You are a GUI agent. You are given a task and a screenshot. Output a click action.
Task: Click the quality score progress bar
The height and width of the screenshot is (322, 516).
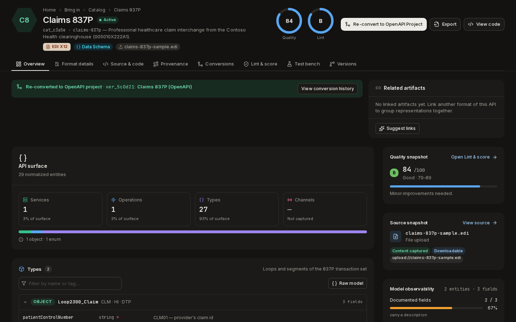pyautogui.click(x=444, y=186)
